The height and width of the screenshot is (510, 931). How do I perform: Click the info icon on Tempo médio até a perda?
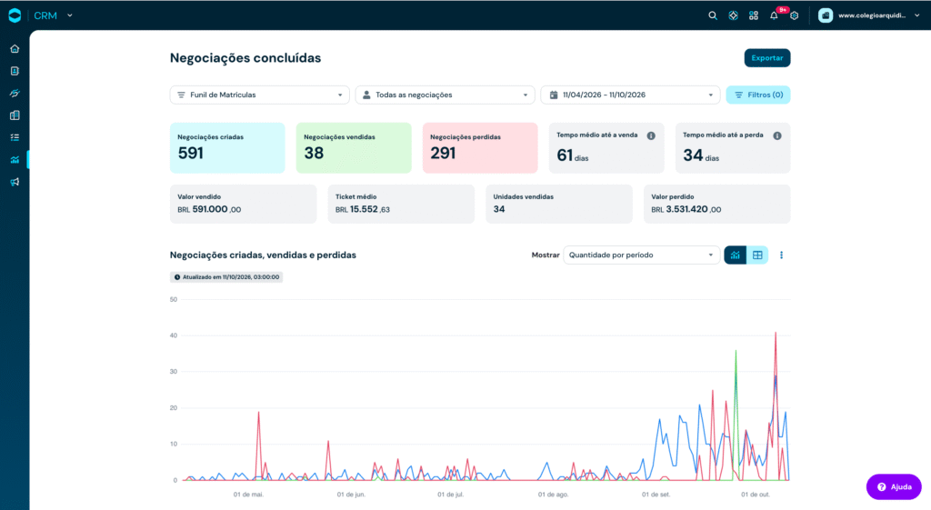(x=777, y=135)
